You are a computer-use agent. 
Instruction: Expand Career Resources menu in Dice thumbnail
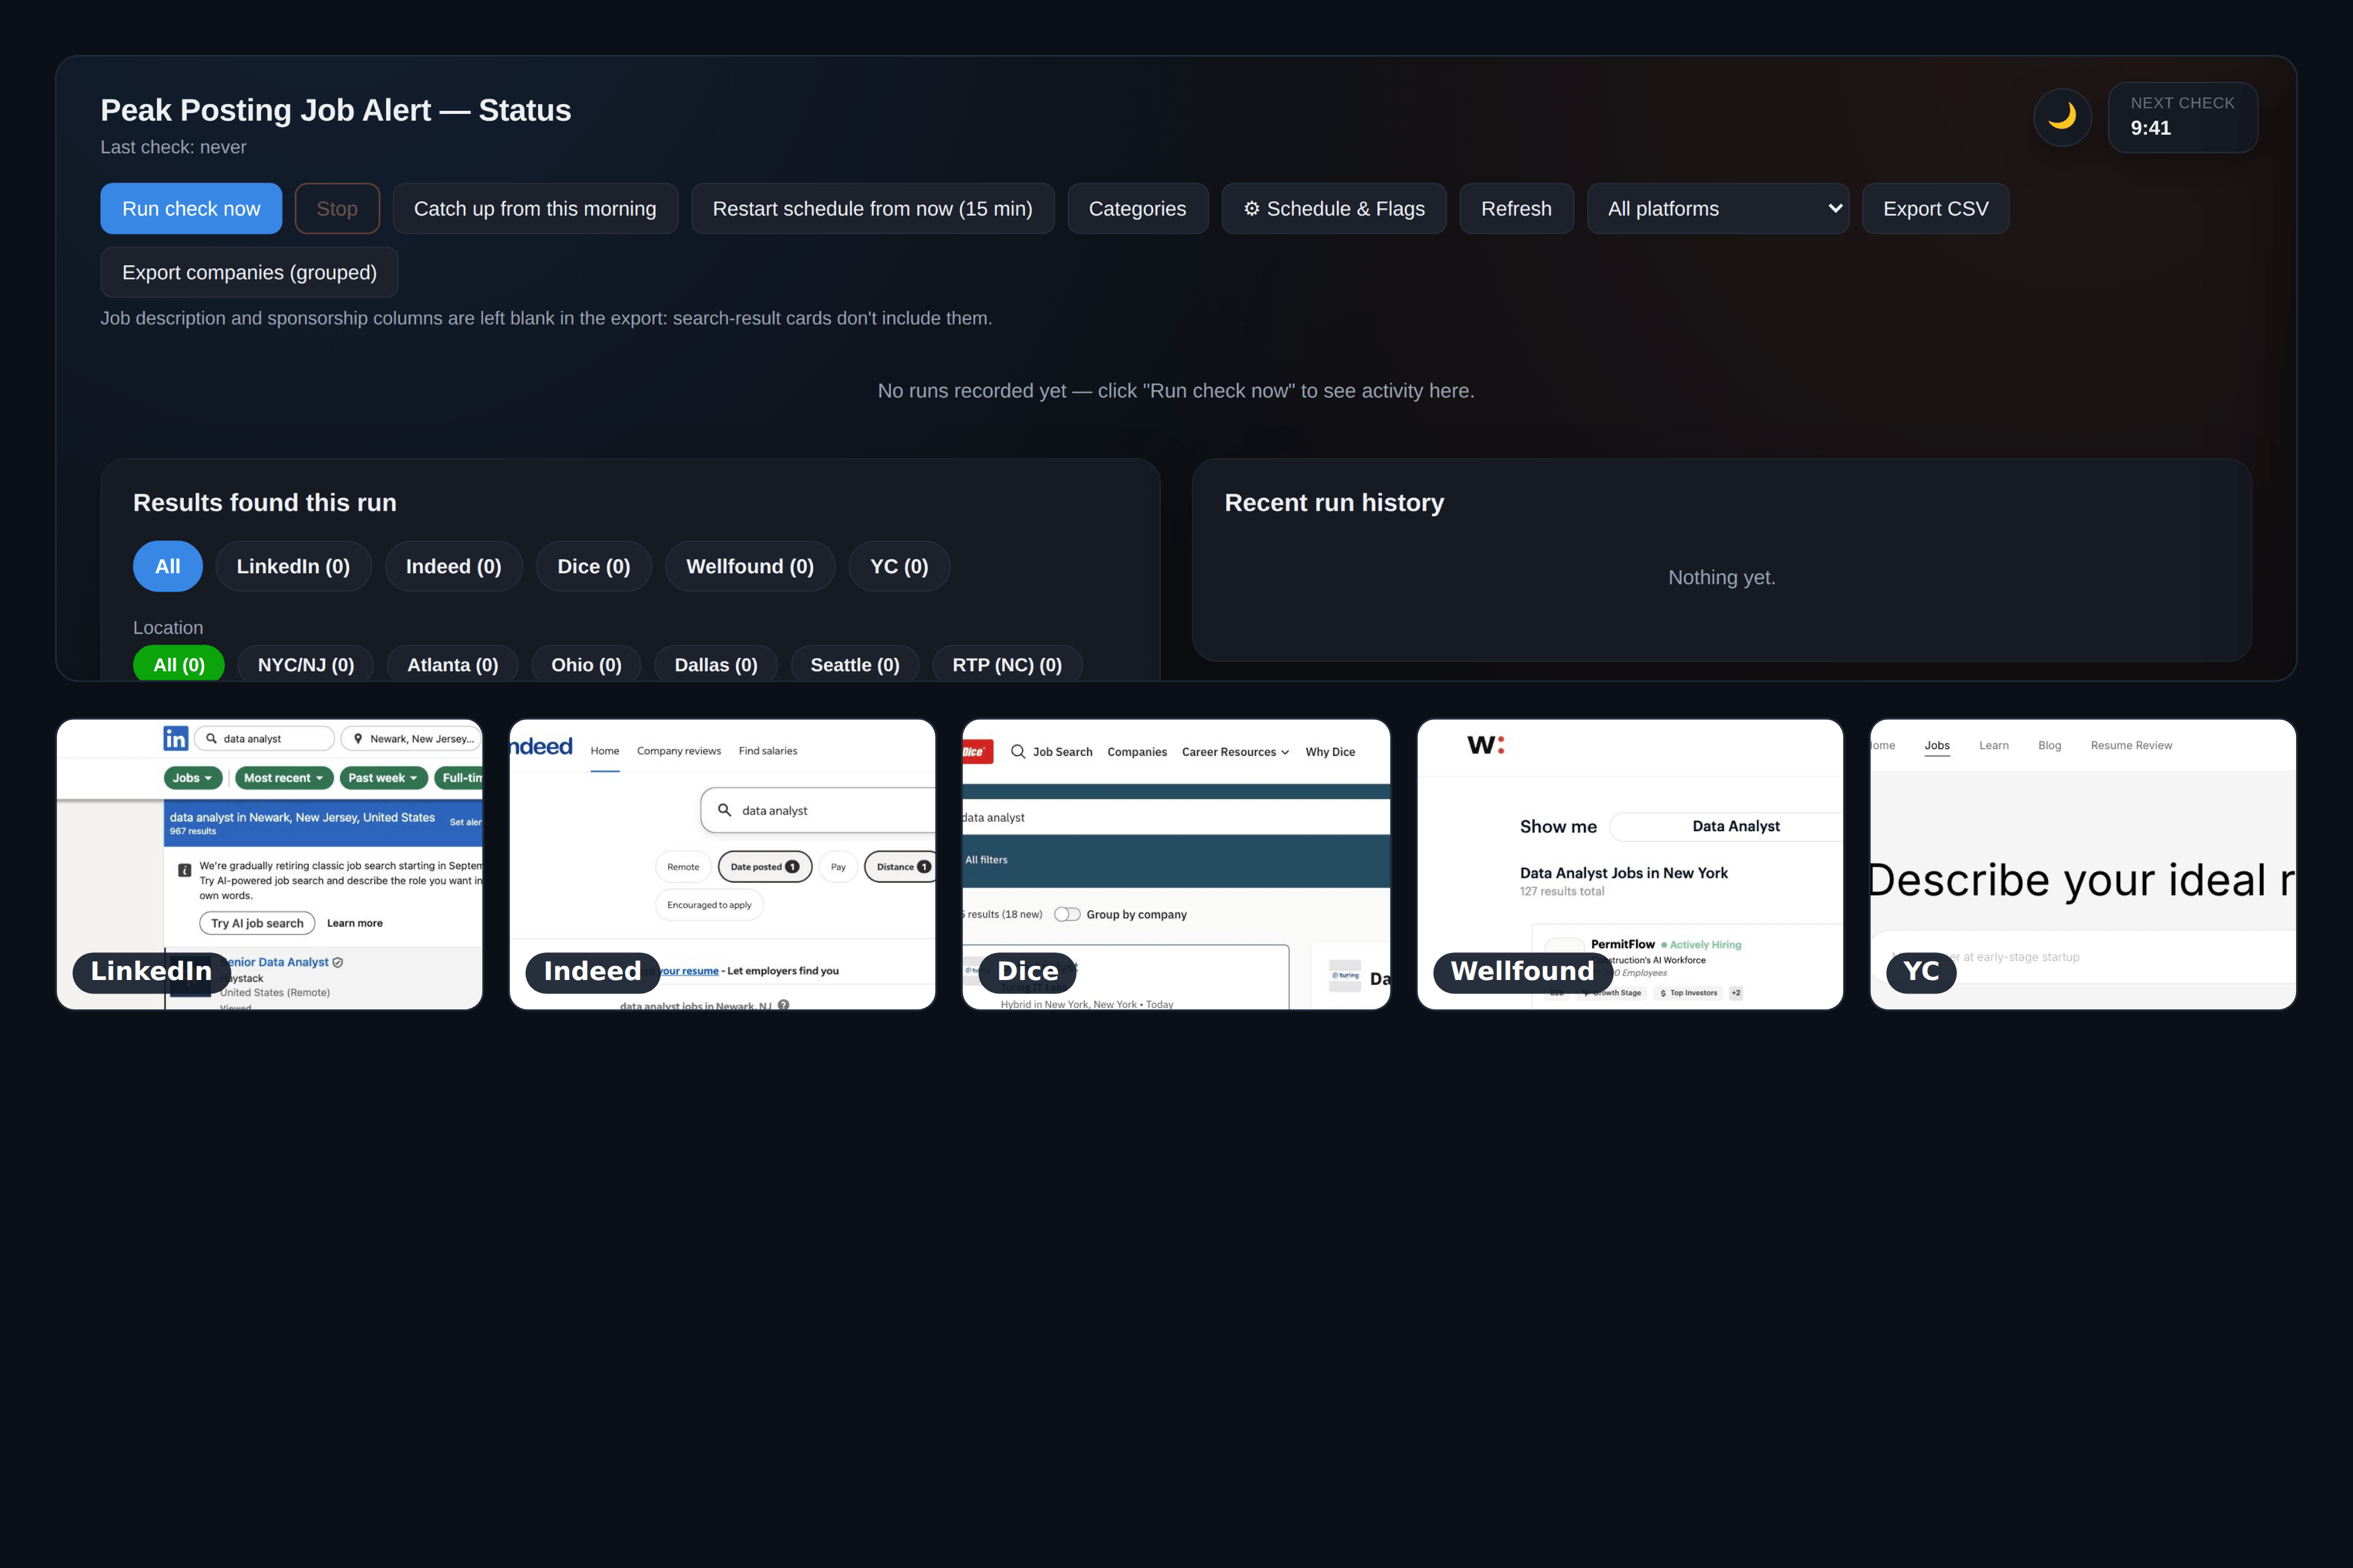[x=1235, y=752]
